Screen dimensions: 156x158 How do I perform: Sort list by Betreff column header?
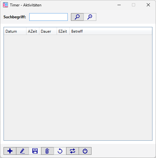[111, 31]
